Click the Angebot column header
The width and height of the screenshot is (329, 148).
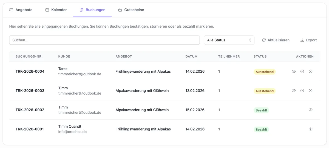[x=124, y=56]
